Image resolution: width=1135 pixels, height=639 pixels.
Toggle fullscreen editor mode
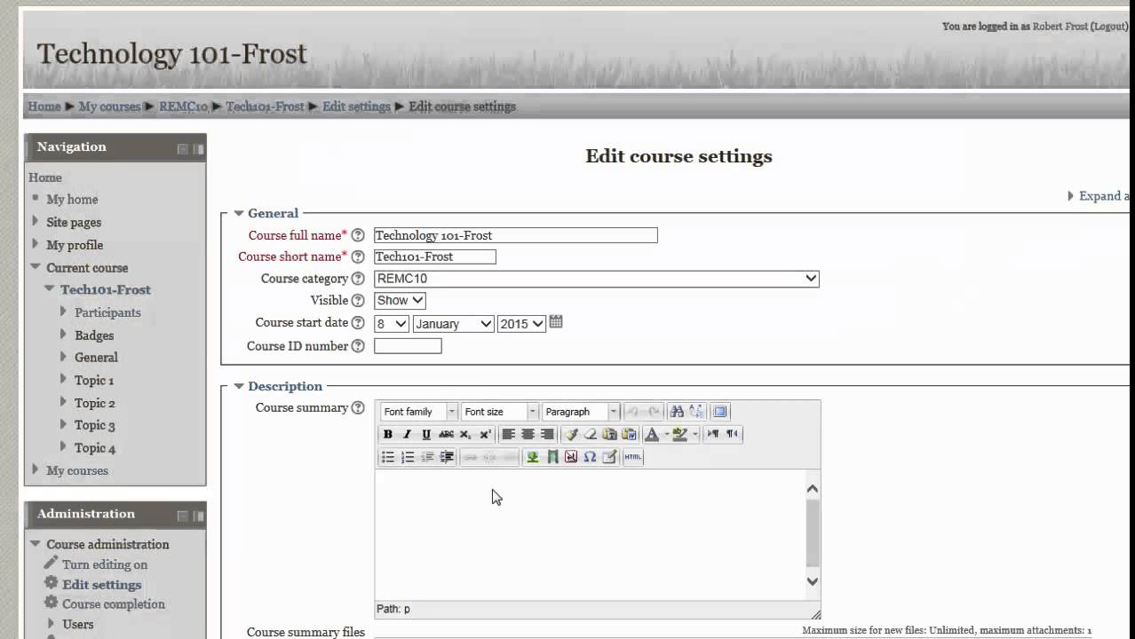point(720,412)
